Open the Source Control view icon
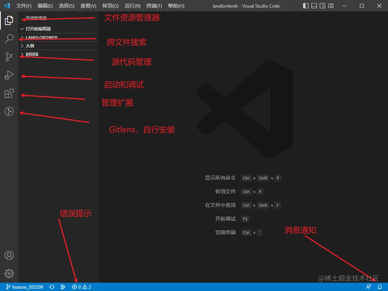388x291 pixels. click(9, 57)
